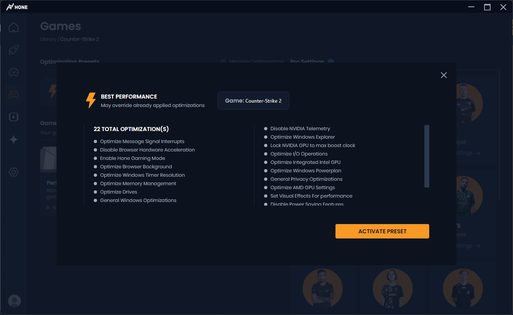Image resolution: width=513 pixels, height=315 pixels.
Task: Click the cloud icon beside Pro Settings
Action: coord(331,61)
